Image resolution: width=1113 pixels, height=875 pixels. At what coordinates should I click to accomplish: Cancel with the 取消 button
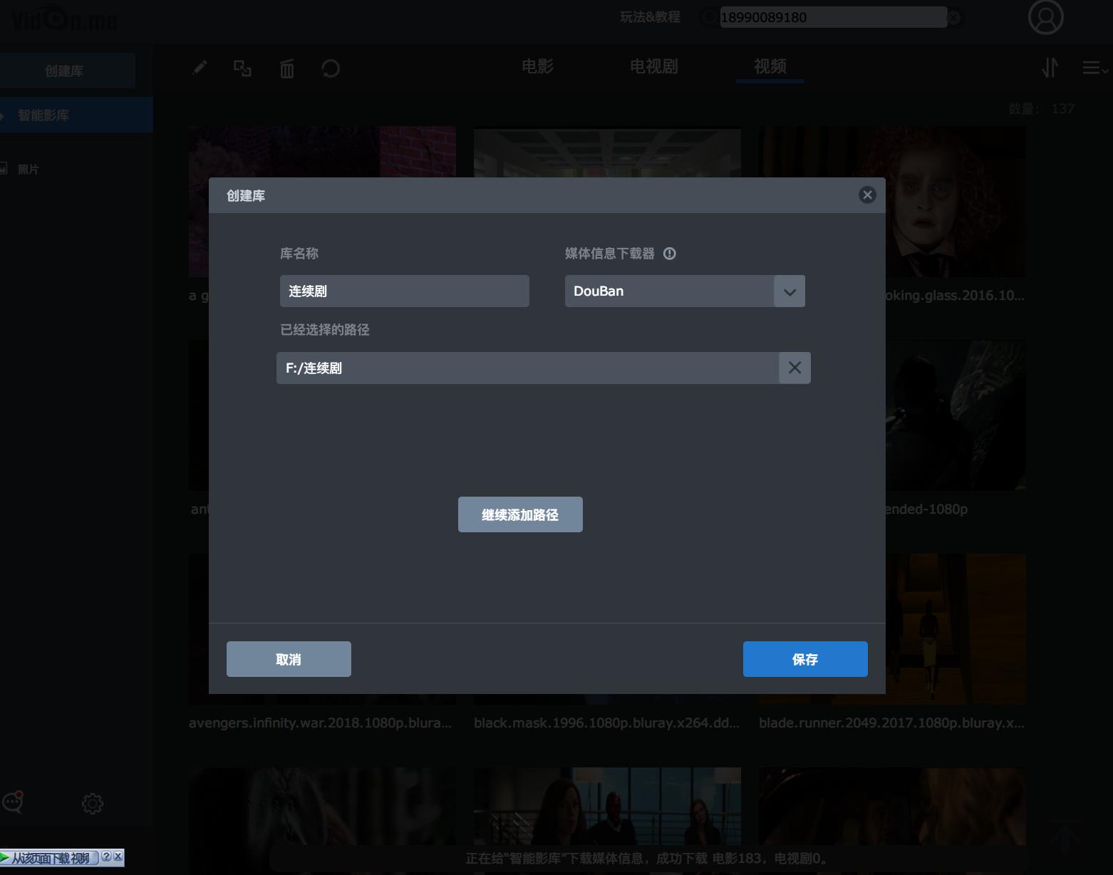[x=289, y=659]
